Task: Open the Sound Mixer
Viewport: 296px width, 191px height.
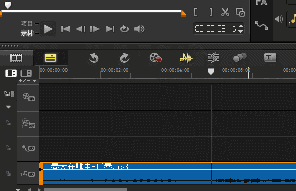Action: click(x=186, y=58)
